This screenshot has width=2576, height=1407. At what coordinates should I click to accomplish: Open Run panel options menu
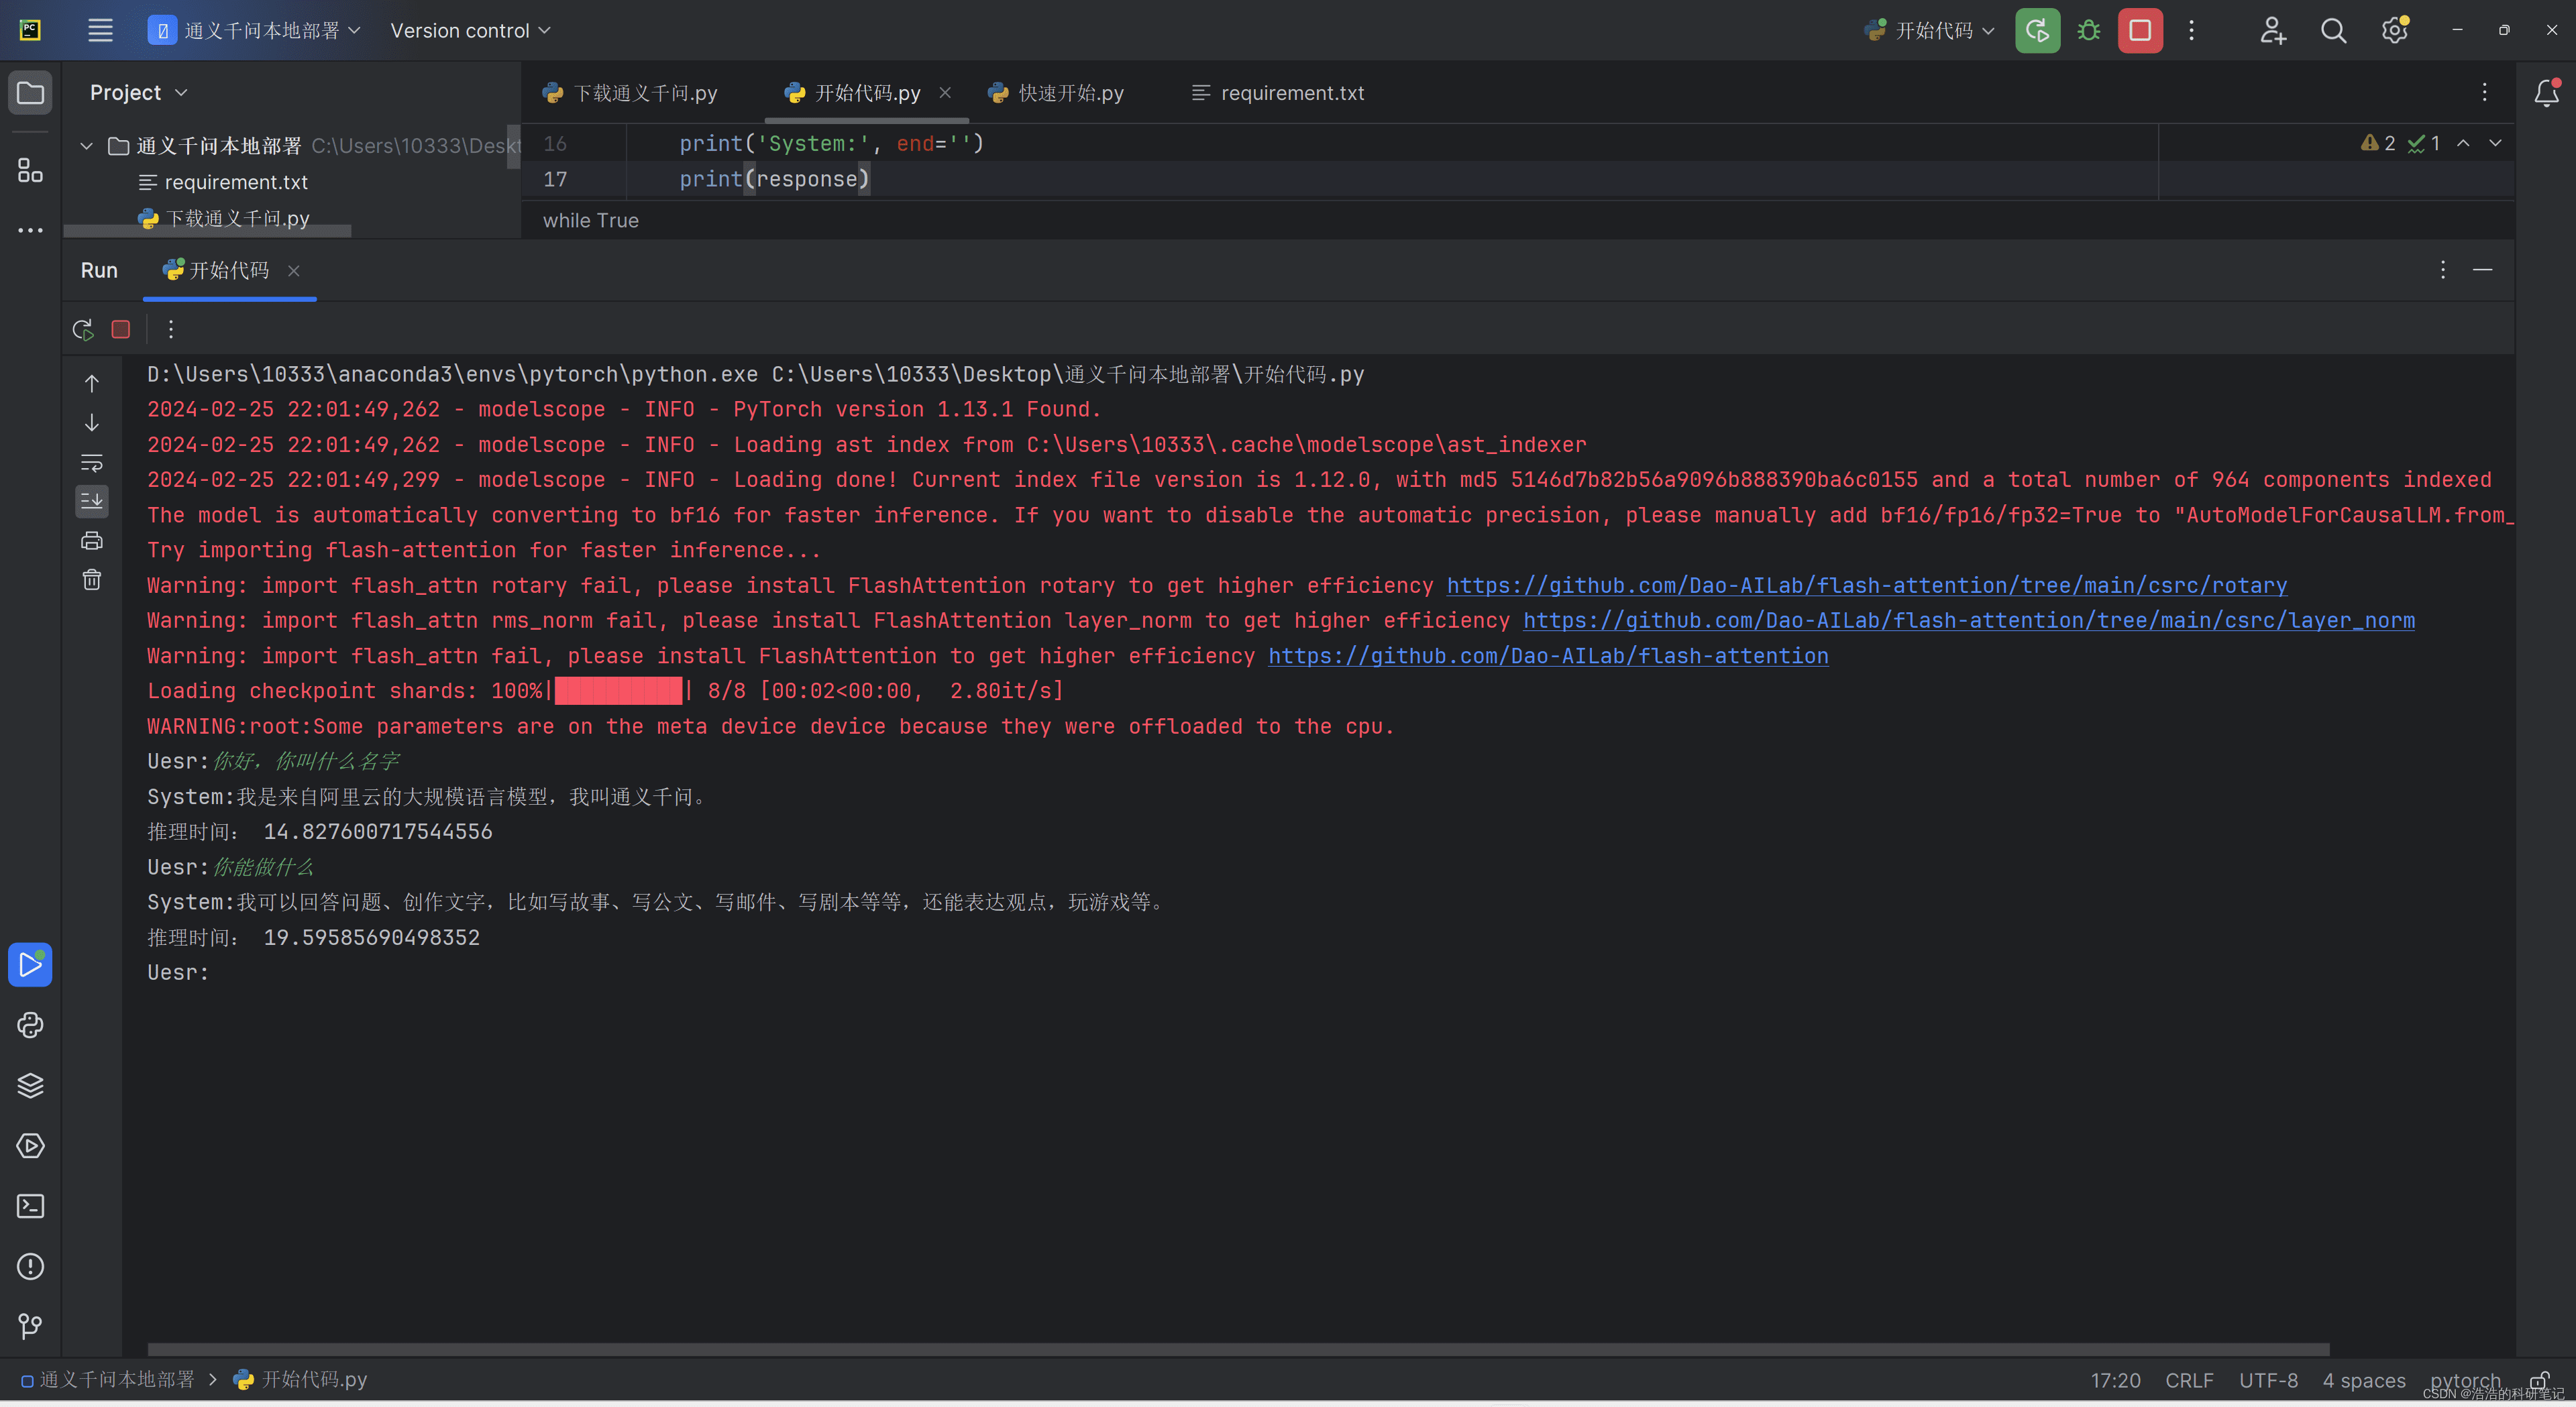pyautogui.click(x=2443, y=270)
